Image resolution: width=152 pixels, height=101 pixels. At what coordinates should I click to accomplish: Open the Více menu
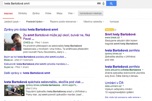[71, 13]
